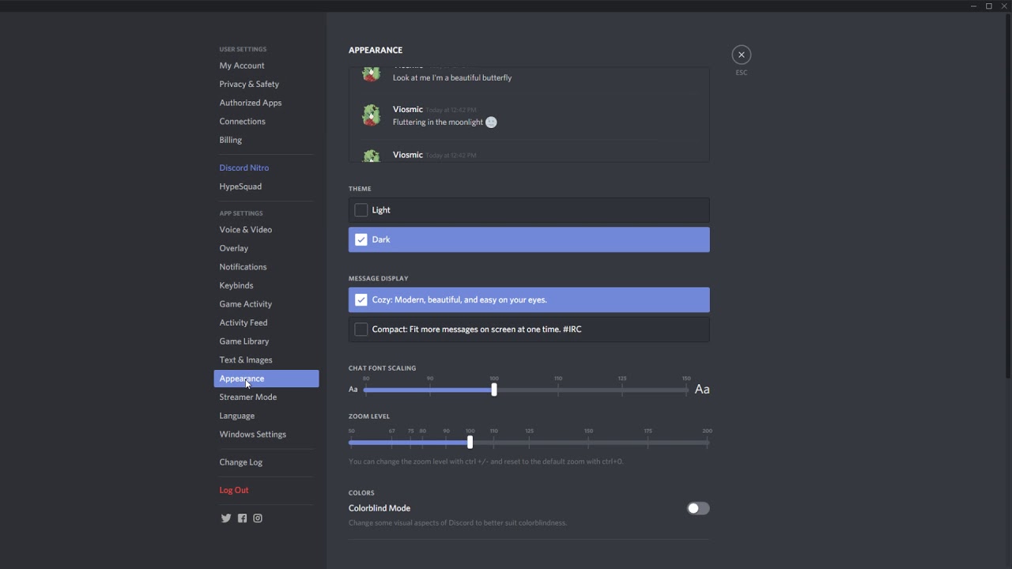Open the Facebook social link icon
The image size is (1012, 569).
click(x=242, y=518)
